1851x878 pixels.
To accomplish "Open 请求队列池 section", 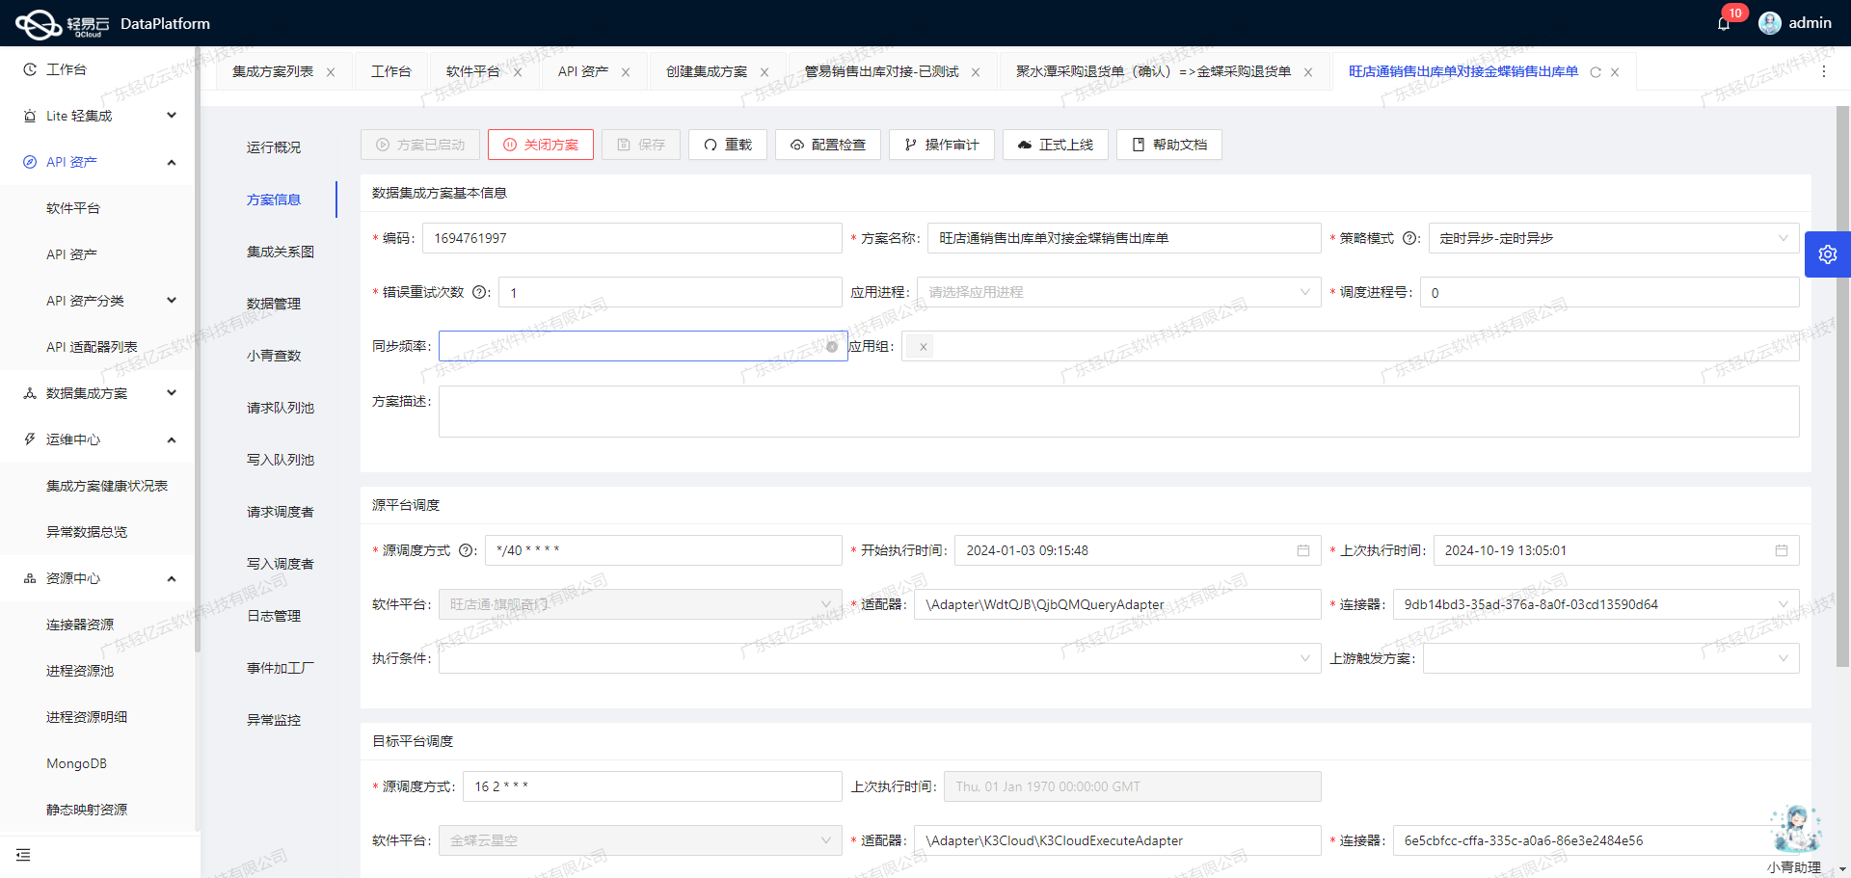I will [x=281, y=408].
